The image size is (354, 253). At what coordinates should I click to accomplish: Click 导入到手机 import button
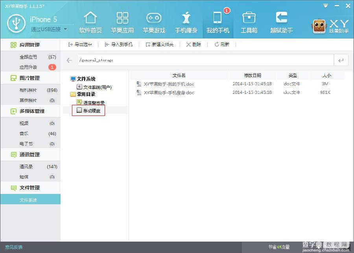119,44
